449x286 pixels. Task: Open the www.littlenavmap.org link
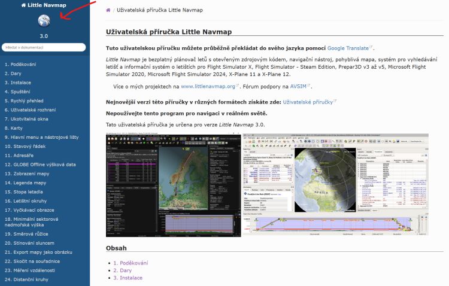[210, 87]
